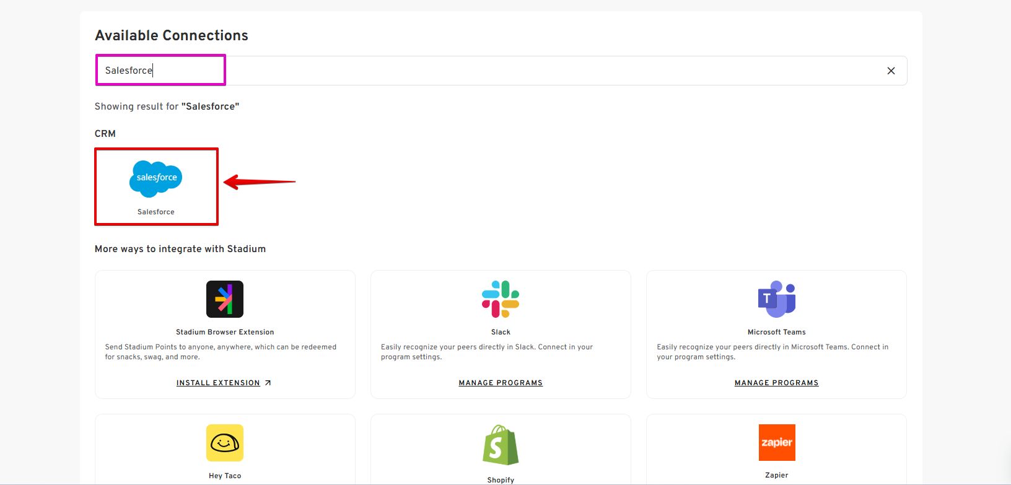Screen dimensions: 1011x485
Task: Clear the search with the X icon
Action: 891,71
